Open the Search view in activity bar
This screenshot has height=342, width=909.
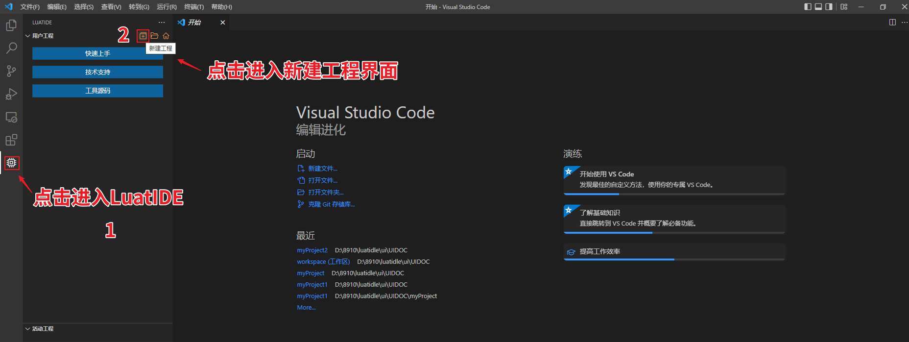(x=11, y=48)
